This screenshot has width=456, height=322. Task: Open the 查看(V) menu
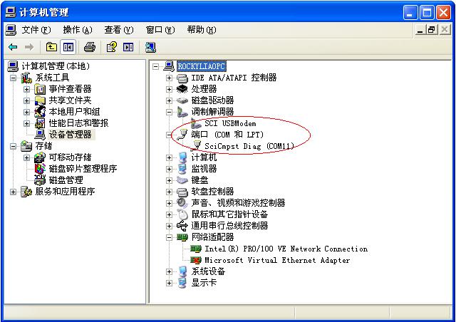[119, 30]
